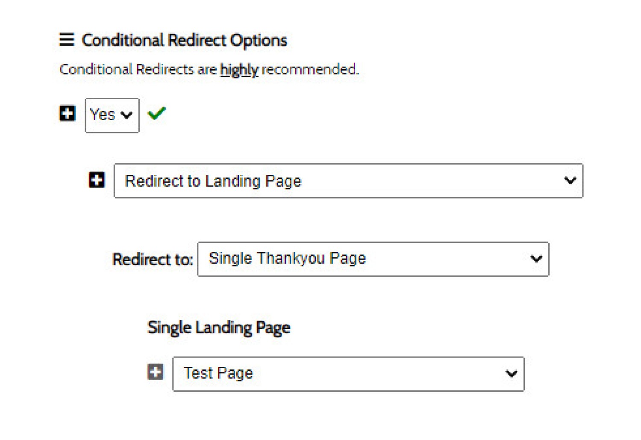Open the Test Page dropdown

(348, 374)
